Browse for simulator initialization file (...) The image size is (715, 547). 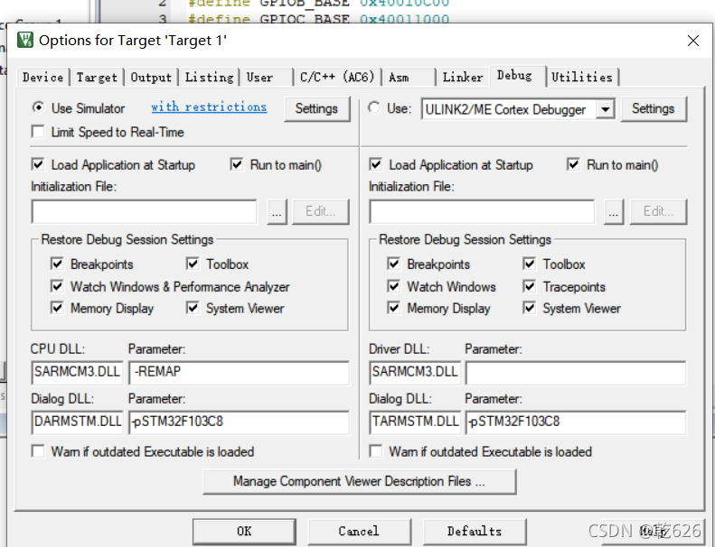[x=277, y=212]
